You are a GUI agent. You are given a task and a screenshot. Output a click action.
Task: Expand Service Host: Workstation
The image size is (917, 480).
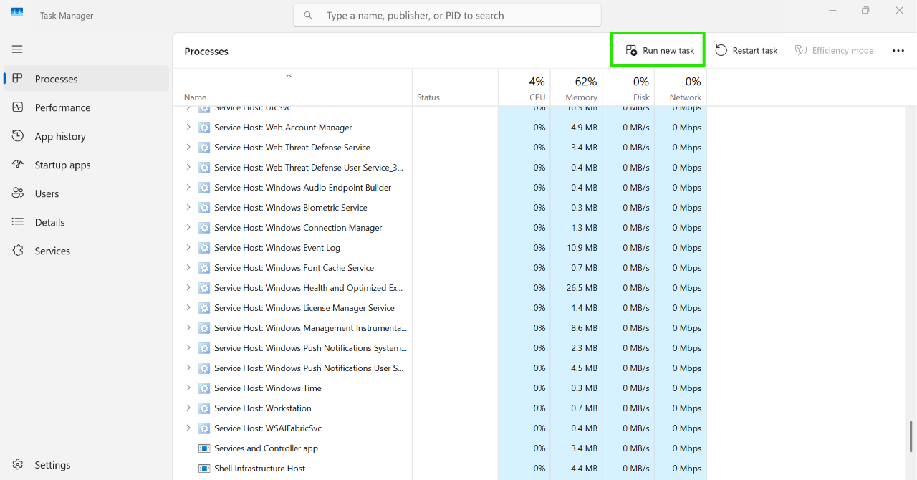188,408
